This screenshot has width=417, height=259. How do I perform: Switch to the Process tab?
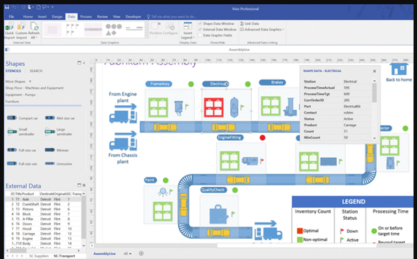point(86,17)
